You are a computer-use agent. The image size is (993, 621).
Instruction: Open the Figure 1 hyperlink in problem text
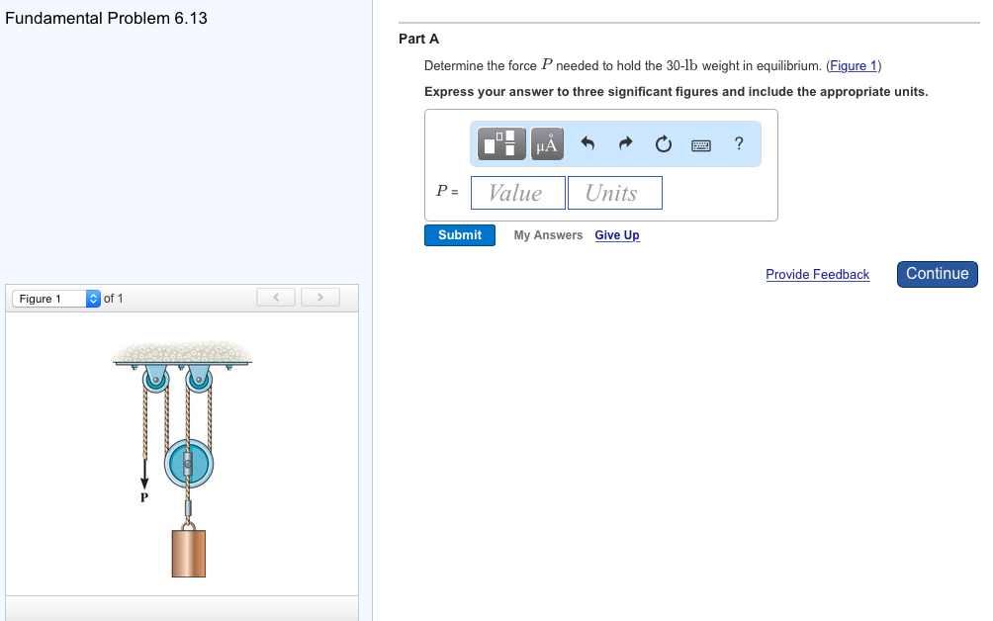853,65
